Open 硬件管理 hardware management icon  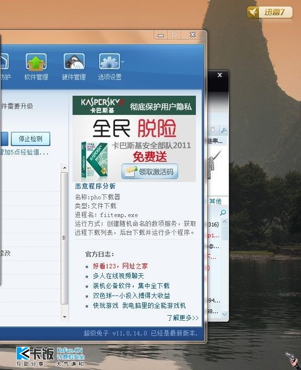pos(74,67)
